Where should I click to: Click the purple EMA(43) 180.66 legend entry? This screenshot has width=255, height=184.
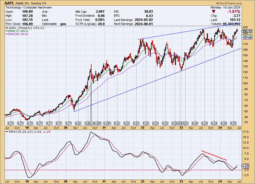coord(17,34)
